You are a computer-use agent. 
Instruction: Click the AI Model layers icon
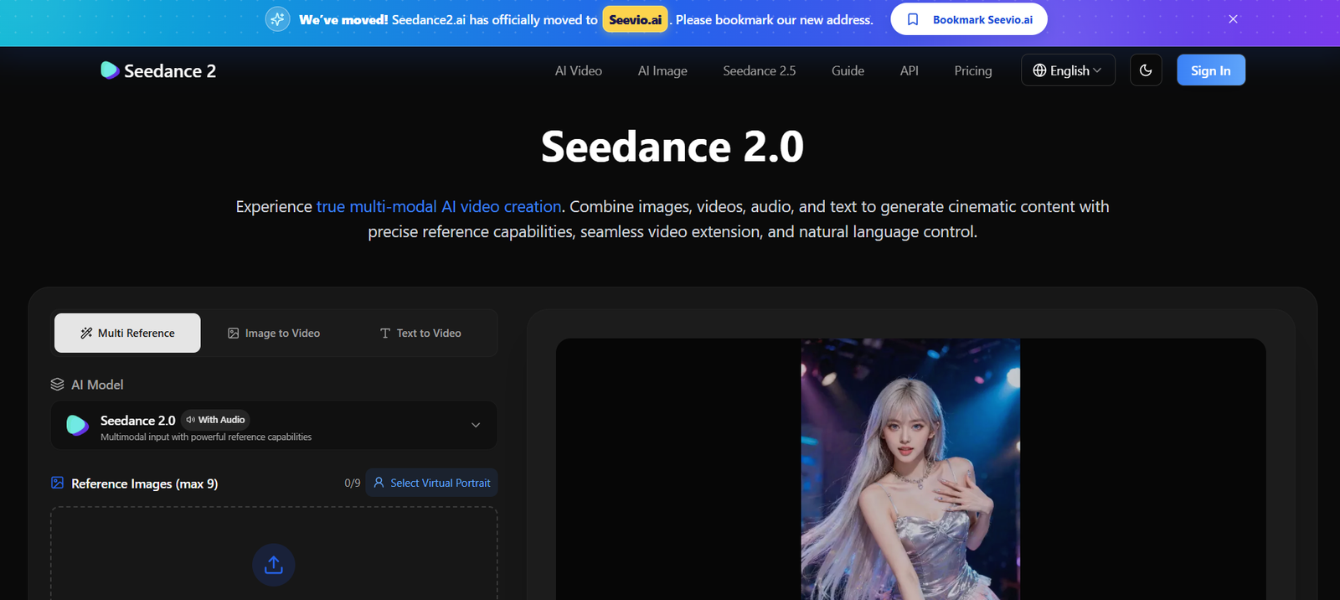[x=57, y=384]
